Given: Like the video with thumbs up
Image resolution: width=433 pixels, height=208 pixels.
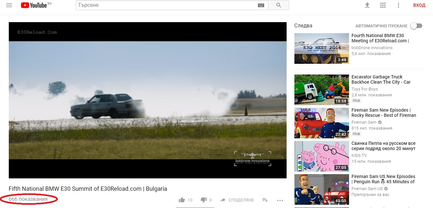Looking at the screenshot, I should pos(182,200).
